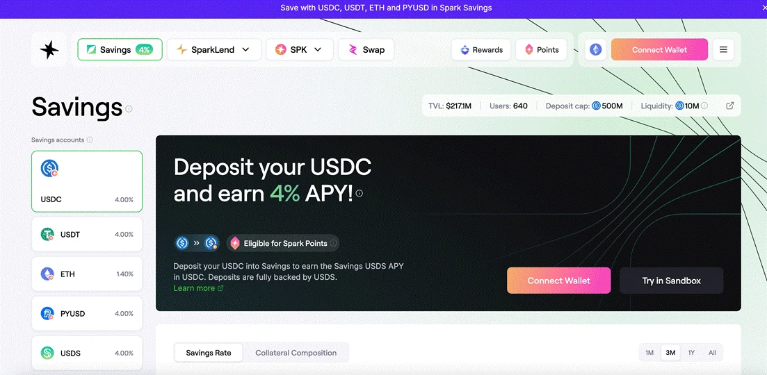The width and height of the screenshot is (767, 375).
Task: Click the external link icon beside Liquidity
Action: tap(729, 106)
